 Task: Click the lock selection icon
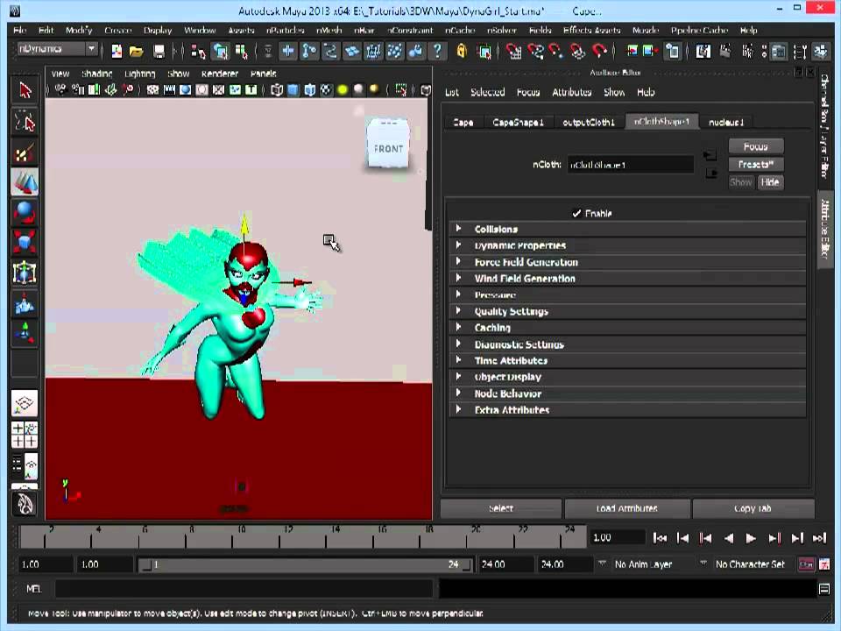462,52
